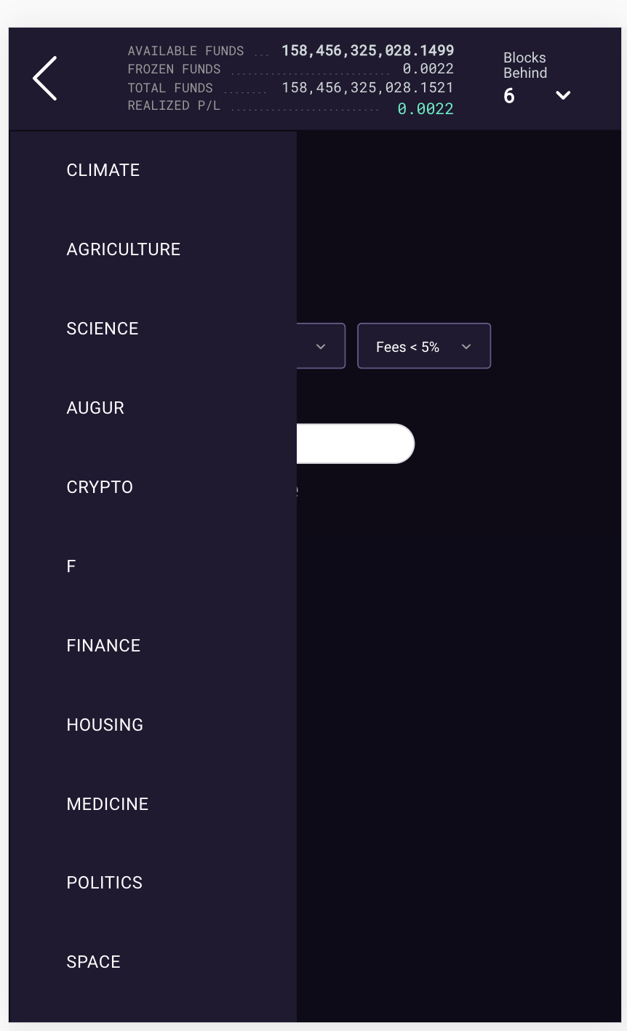Expand the Blocks Behind dropdown
The height and width of the screenshot is (1031, 627).
point(562,95)
